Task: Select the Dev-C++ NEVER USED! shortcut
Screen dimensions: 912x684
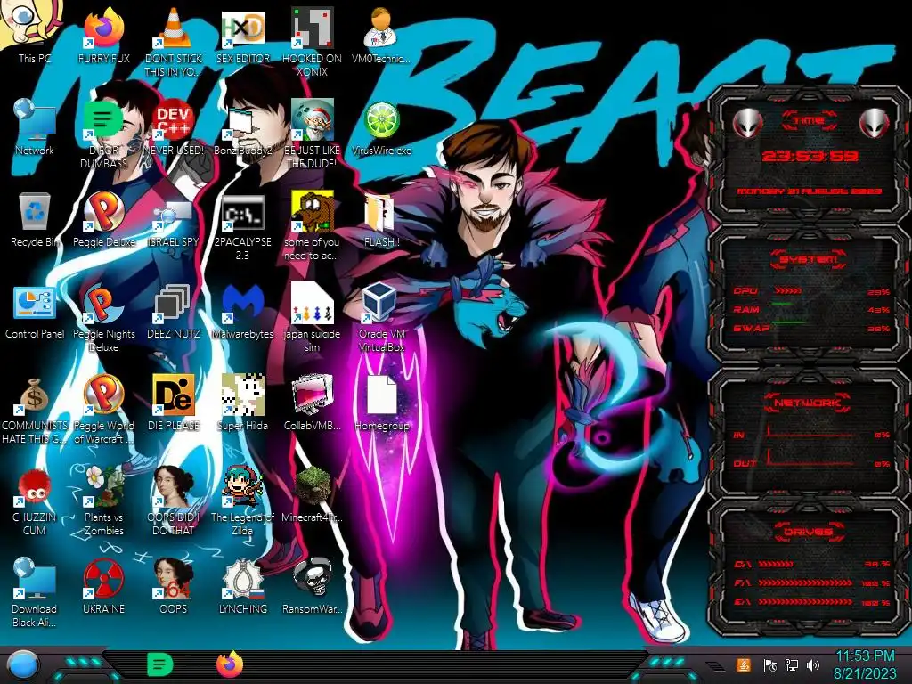Action: point(174,126)
